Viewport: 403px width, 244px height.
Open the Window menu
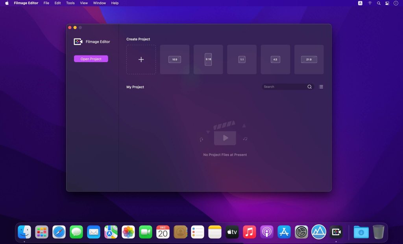tap(99, 3)
